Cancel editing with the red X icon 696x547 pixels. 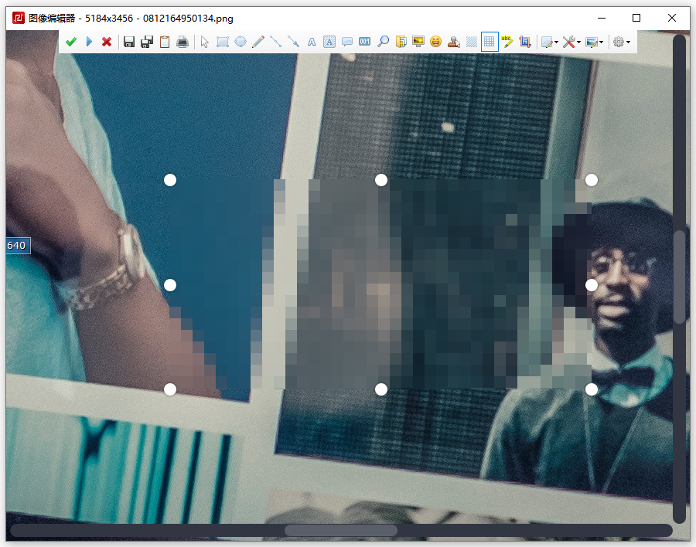(x=107, y=42)
